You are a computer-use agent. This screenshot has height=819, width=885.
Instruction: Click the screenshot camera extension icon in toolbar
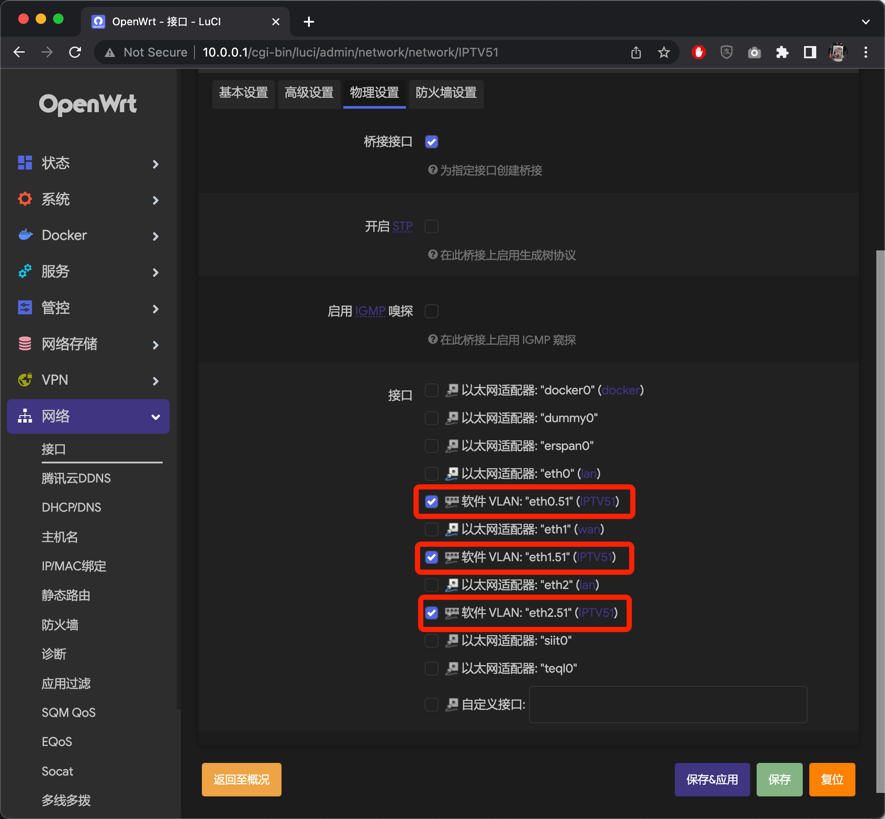click(x=754, y=52)
